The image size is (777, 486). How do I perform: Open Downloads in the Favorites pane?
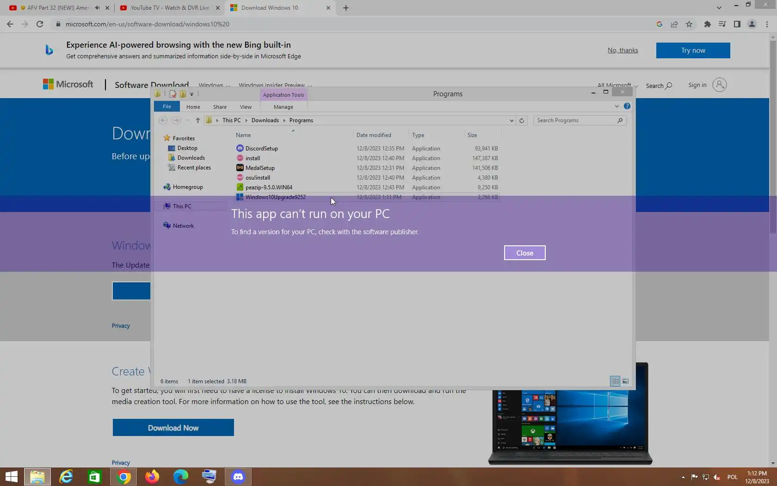[191, 158]
